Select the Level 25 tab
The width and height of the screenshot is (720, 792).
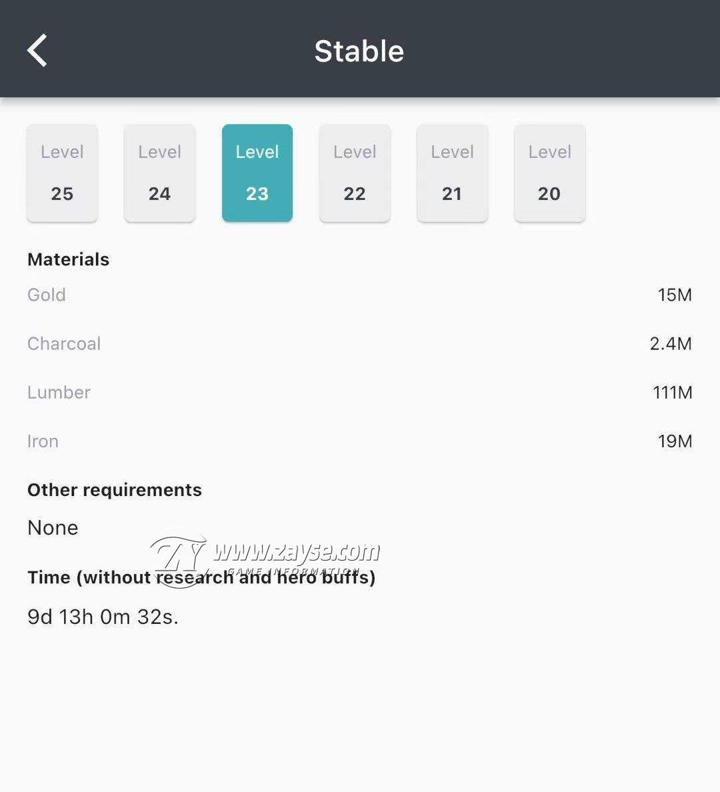[x=62, y=173]
